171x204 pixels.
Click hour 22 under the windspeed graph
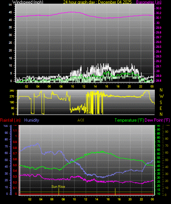[x=141, y=86]
